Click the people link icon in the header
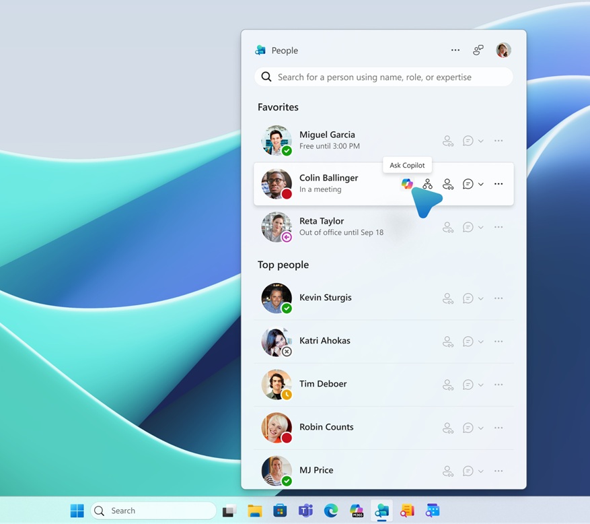The image size is (590, 524). tap(478, 51)
